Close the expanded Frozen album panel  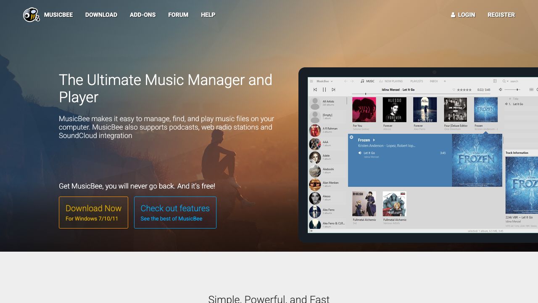pos(351,137)
